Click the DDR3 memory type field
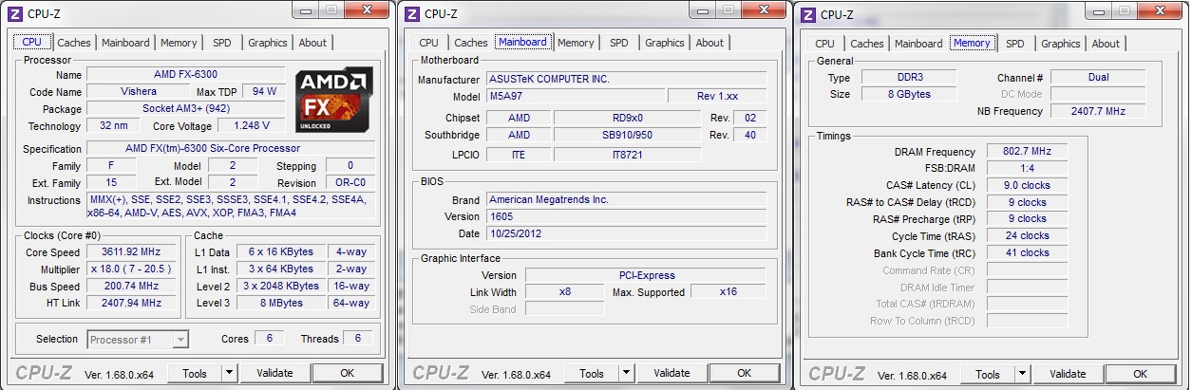This screenshot has width=1192, height=390. click(x=910, y=78)
